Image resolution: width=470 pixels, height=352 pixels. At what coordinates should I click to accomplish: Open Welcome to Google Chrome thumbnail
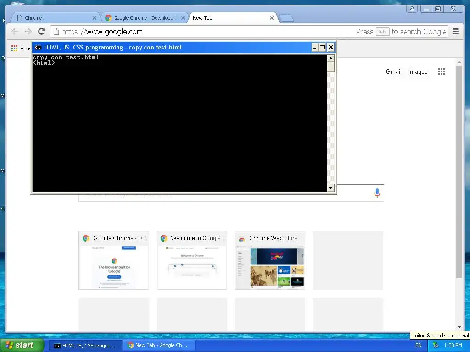192,260
